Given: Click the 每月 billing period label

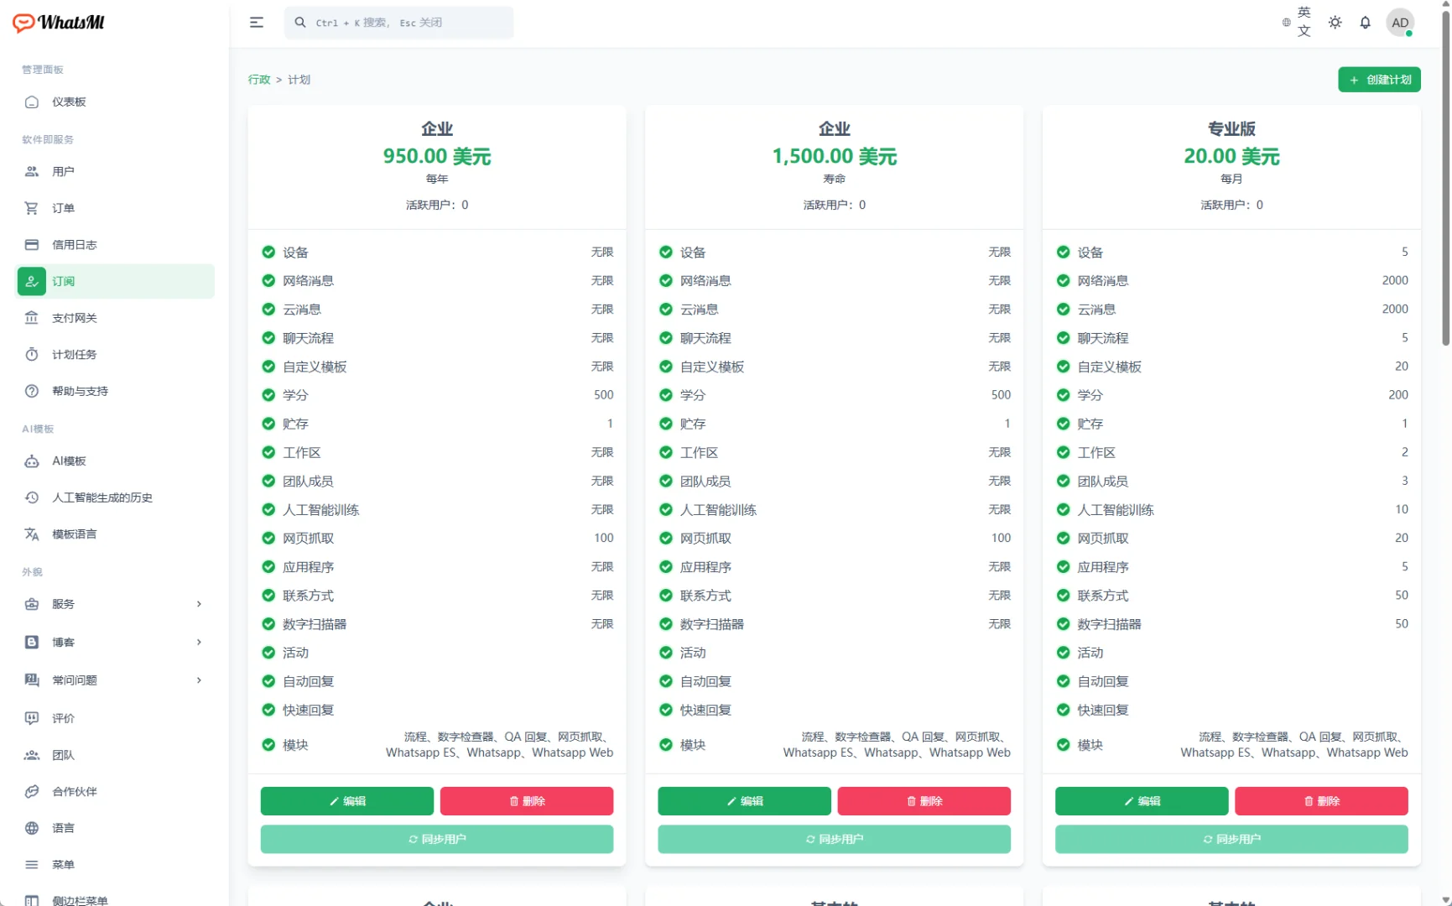Looking at the screenshot, I should pyautogui.click(x=1231, y=179).
